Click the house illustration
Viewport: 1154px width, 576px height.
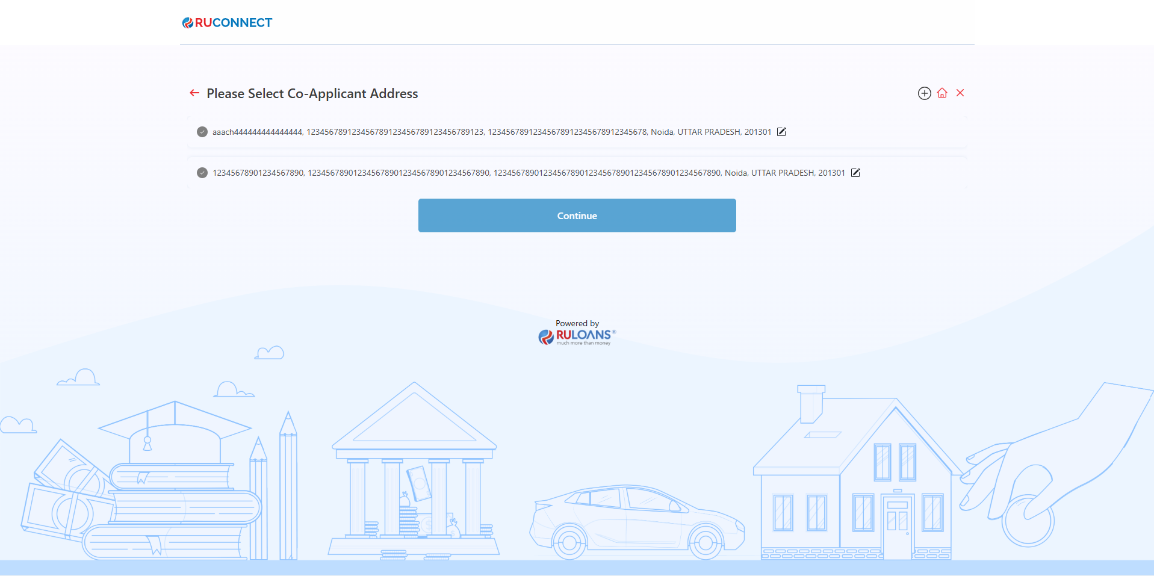click(x=855, y=482)
